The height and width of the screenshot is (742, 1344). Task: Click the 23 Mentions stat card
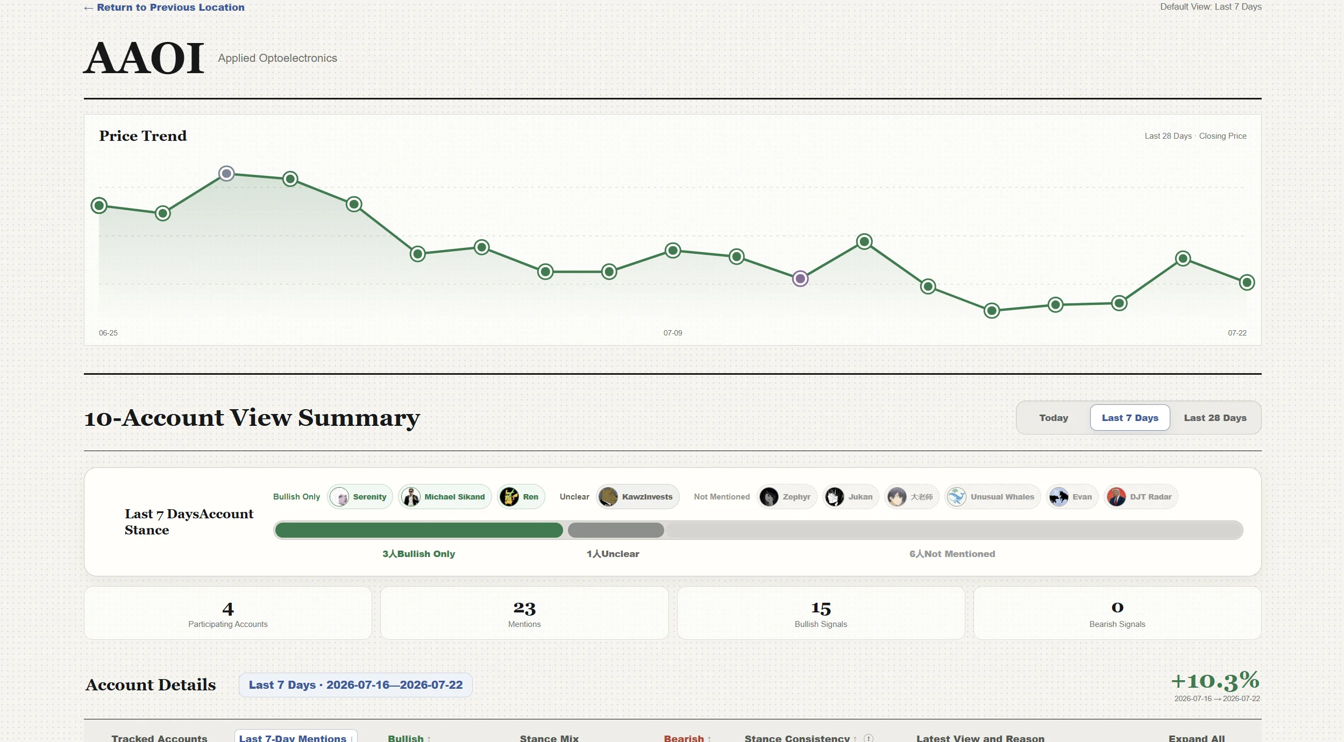524,613
